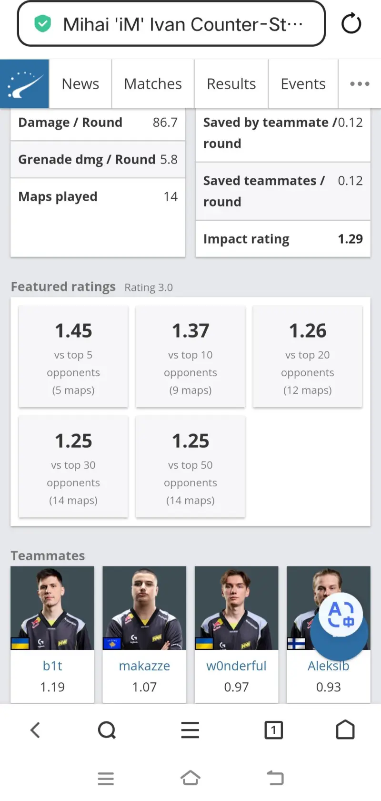Tap w0nderful's teammate photo
This screenshot has width=381, height=801.
[x=236, y=608]
